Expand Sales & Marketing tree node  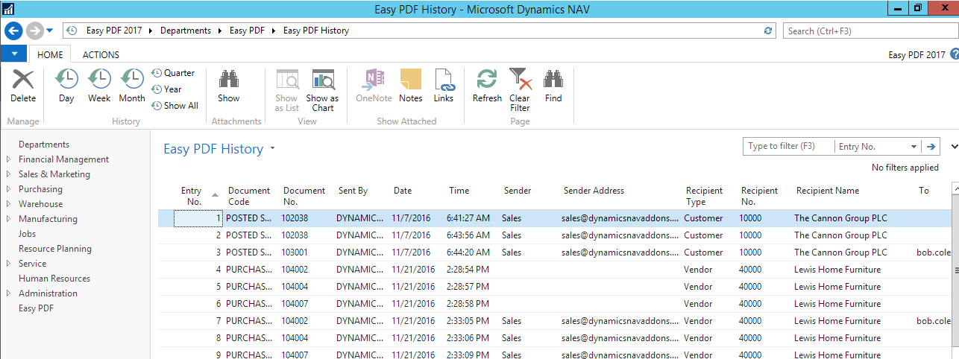(8, 174)
